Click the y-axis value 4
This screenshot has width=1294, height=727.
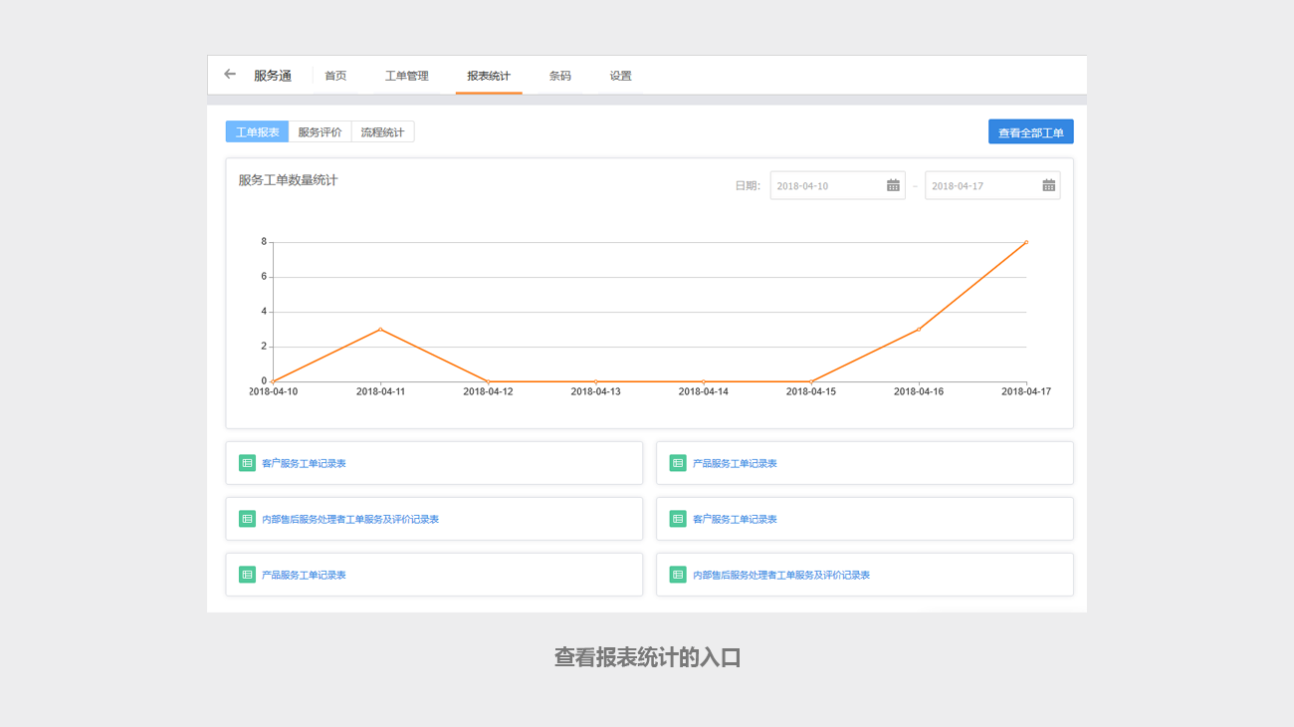pos(264,311)
